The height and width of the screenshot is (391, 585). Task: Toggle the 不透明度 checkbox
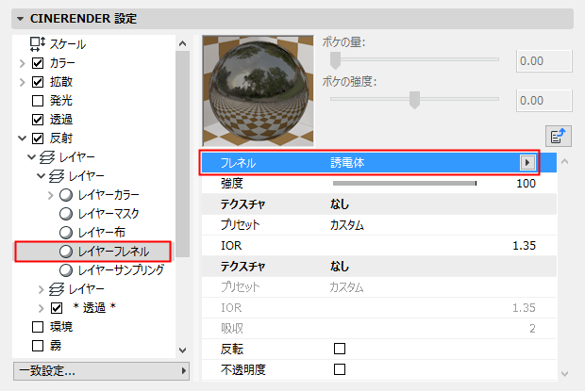click(340, 369)
